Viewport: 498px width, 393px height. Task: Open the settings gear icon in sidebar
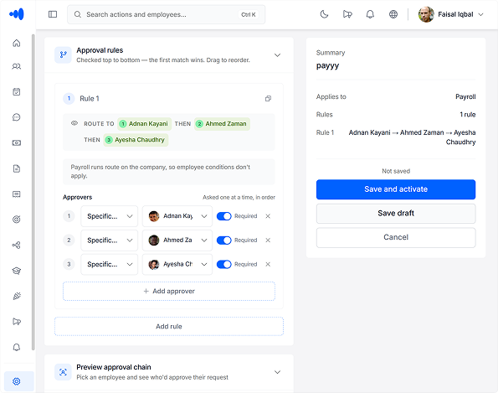[17, 381]
